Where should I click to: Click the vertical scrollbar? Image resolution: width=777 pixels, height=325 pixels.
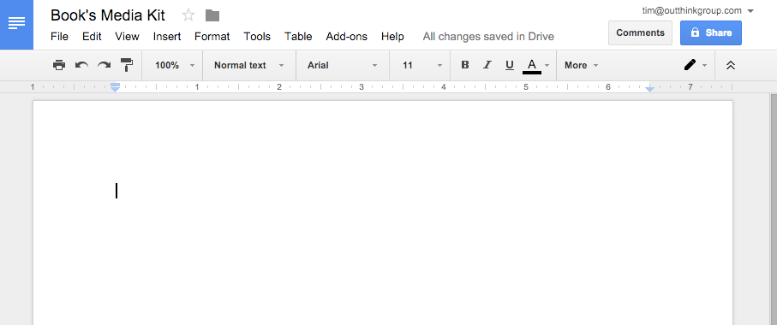[774, 209]
